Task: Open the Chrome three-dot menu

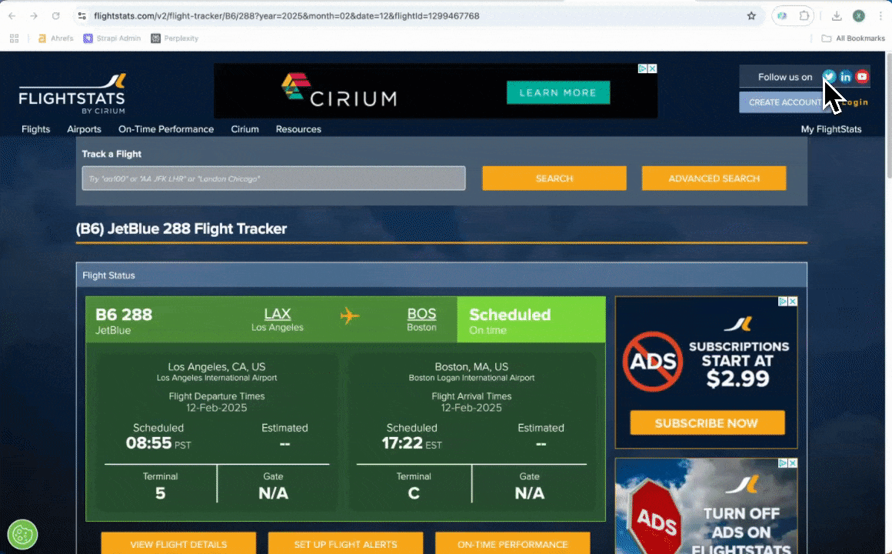Action: [x=880, y=16]
